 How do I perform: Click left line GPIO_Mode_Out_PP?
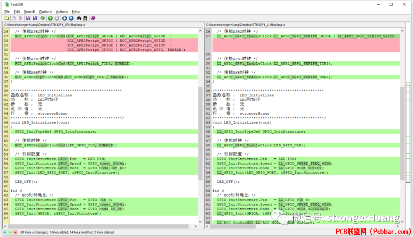(104, 168)
